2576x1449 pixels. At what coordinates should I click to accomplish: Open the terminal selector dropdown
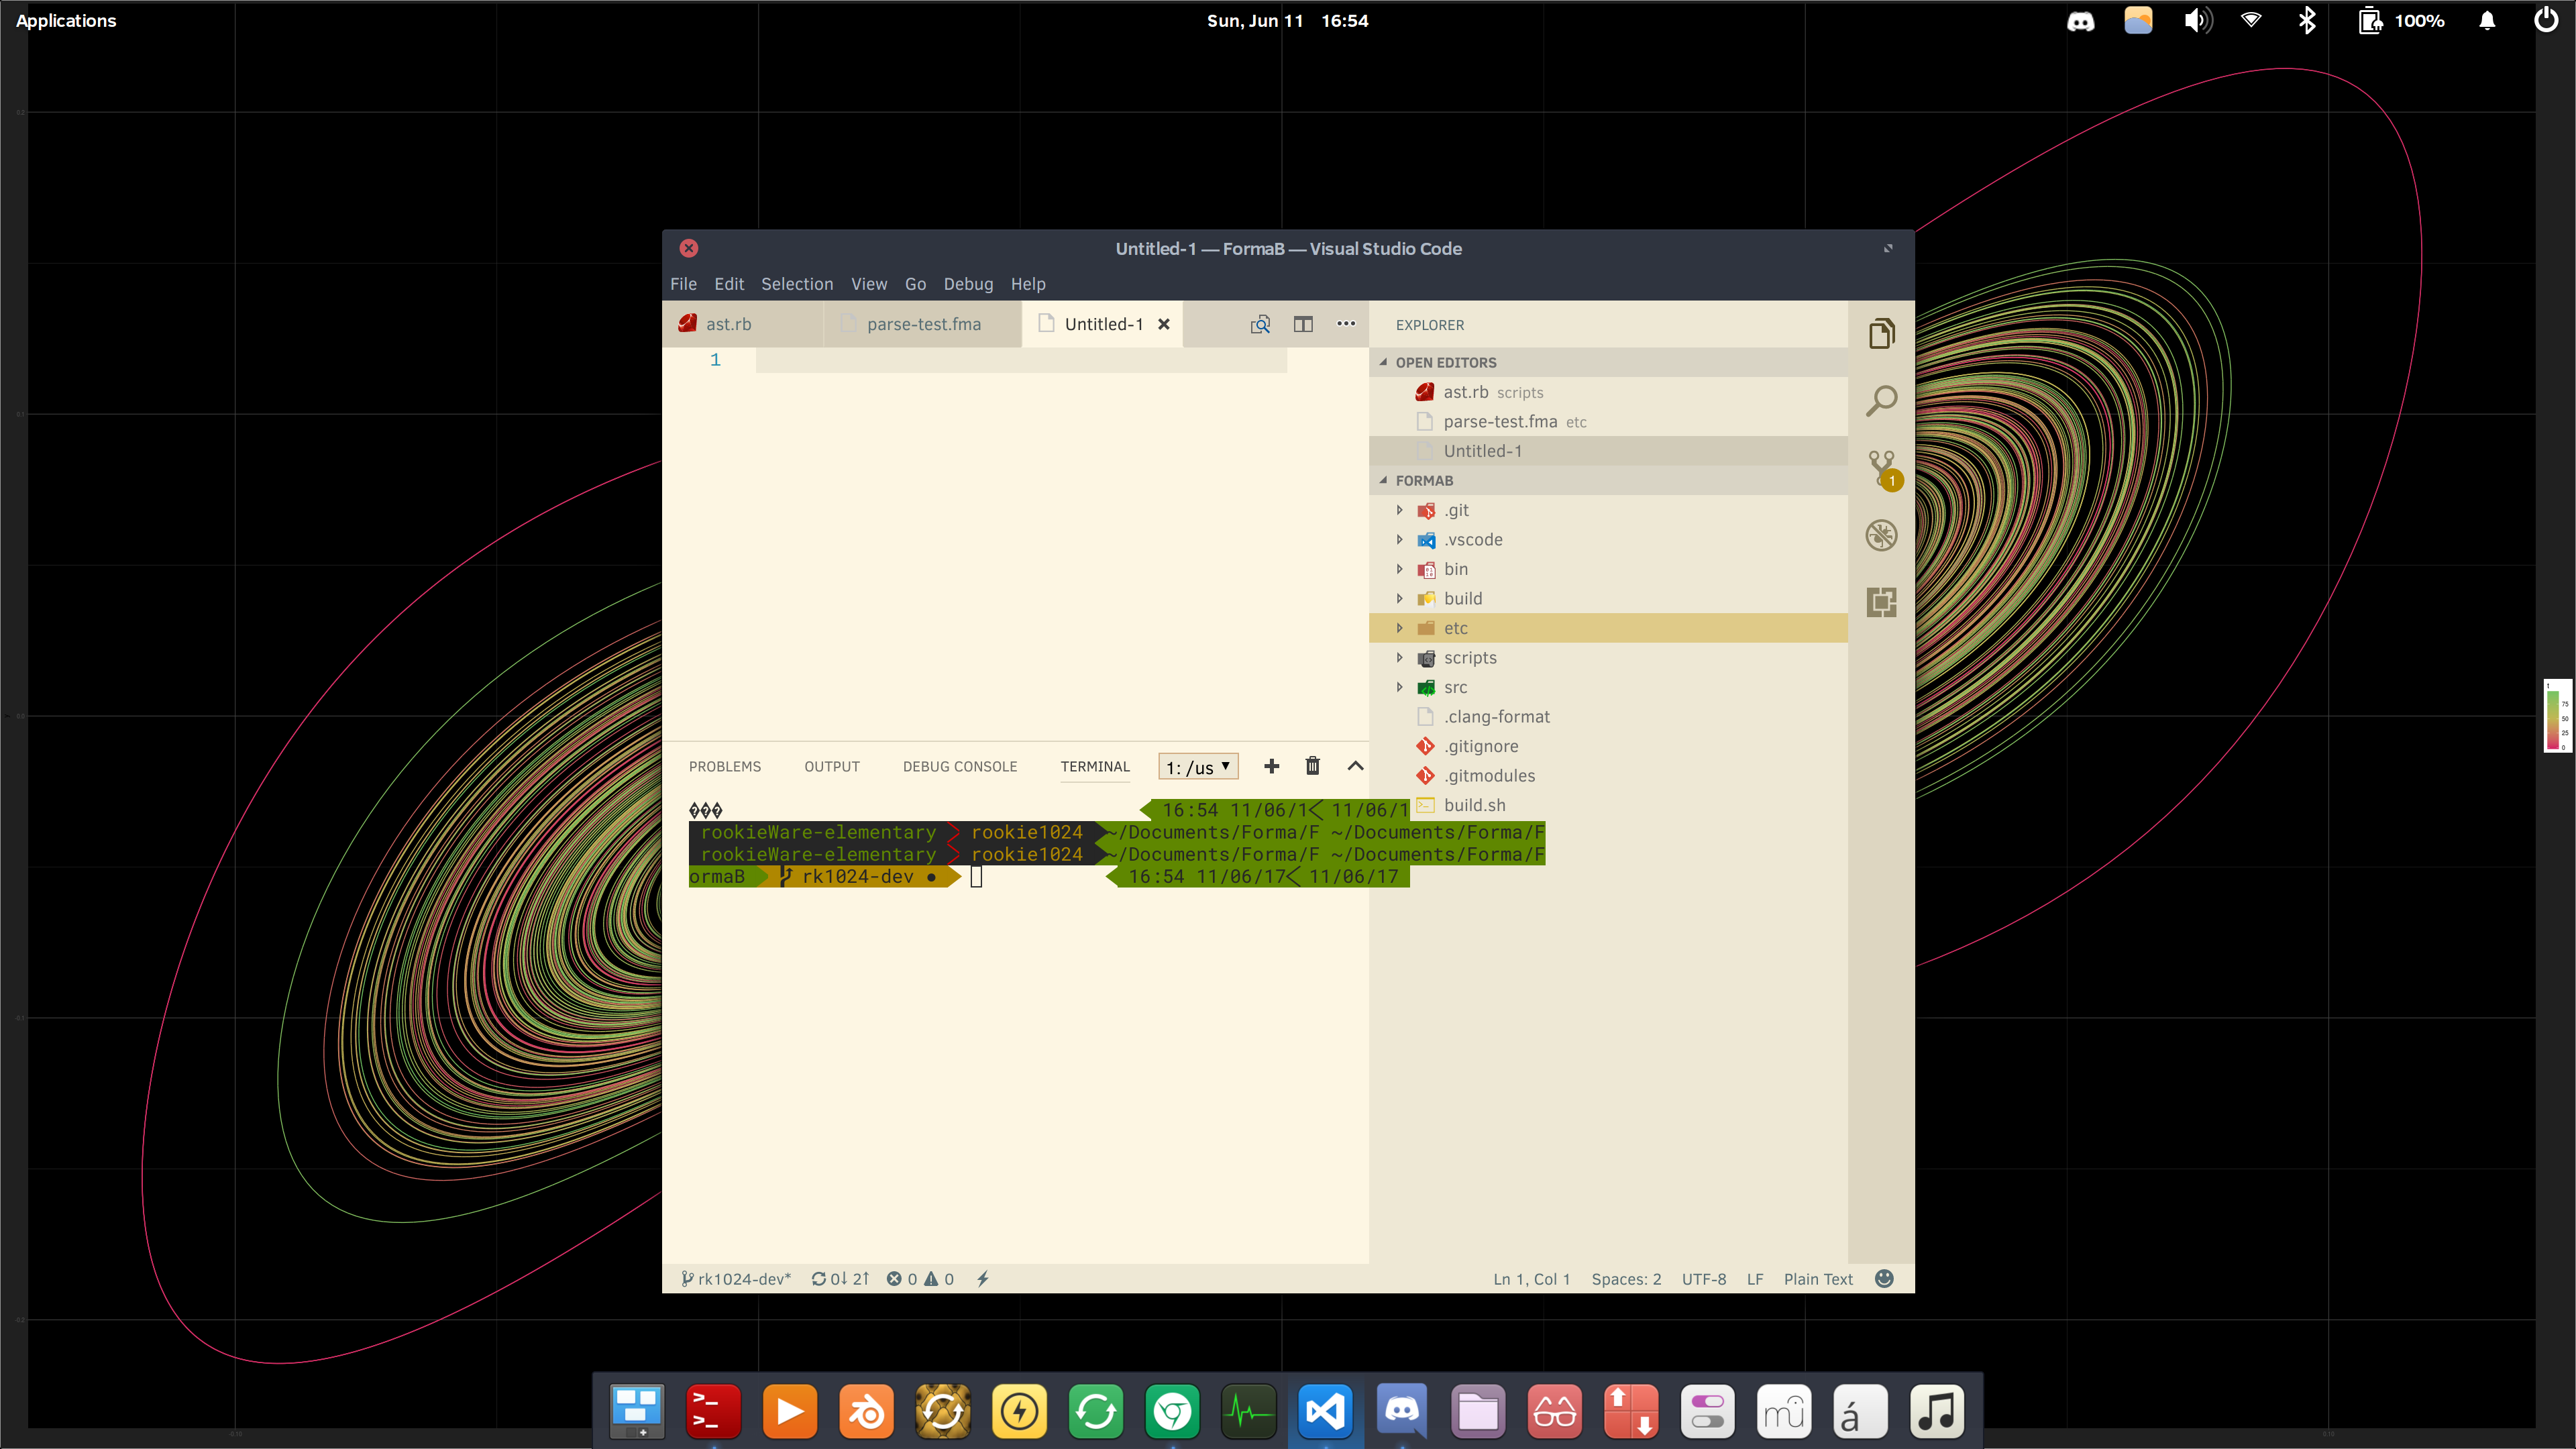click(1197, 766)
